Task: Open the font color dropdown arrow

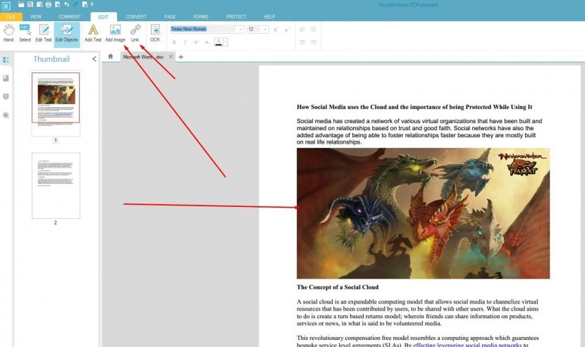Action: tap(226, 42)
